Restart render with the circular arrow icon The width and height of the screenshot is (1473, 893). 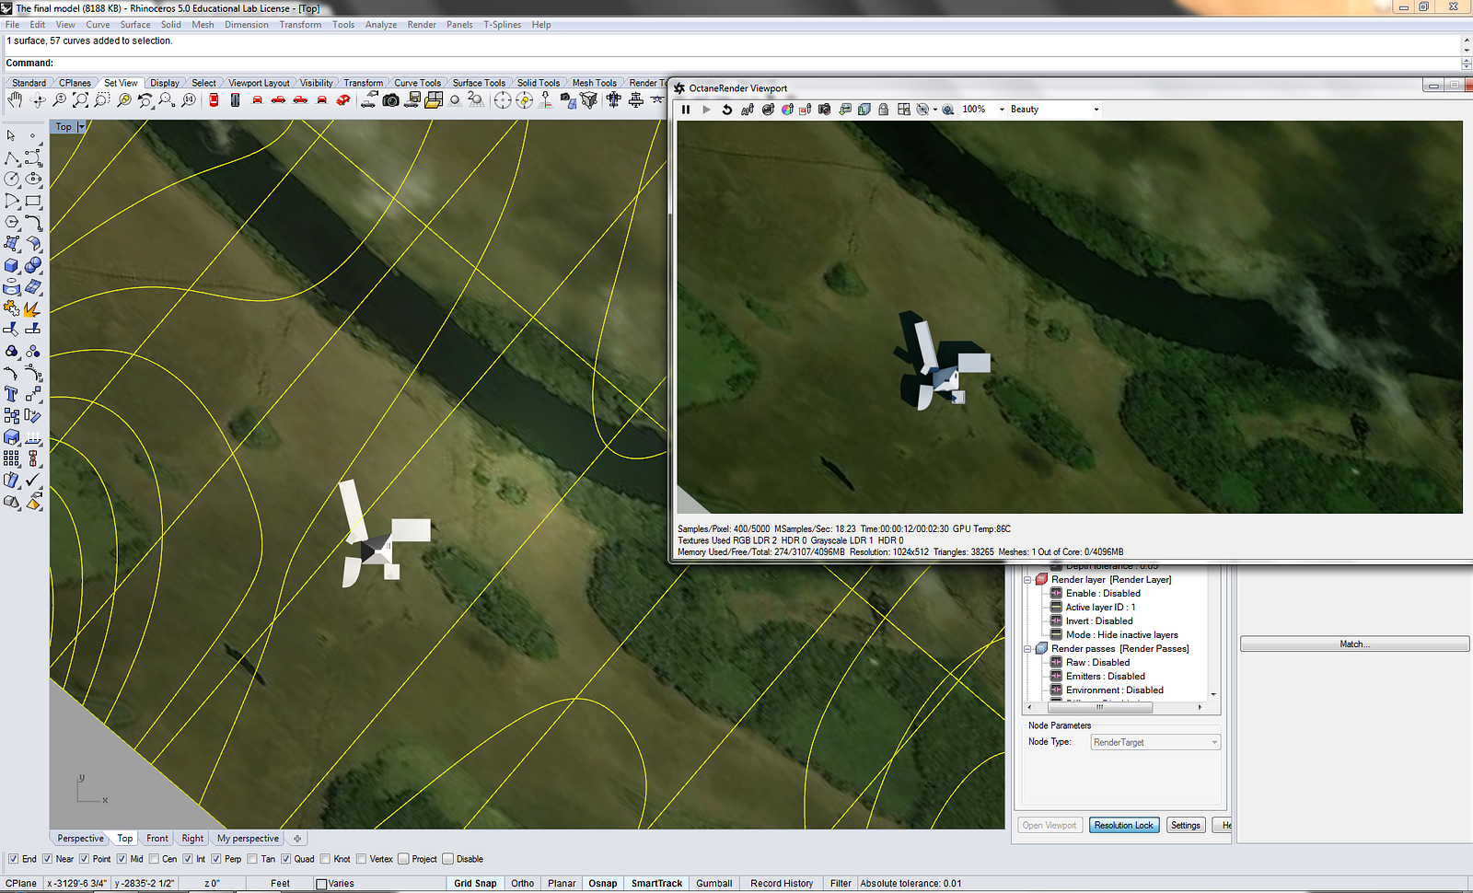(x=726, y=110)
